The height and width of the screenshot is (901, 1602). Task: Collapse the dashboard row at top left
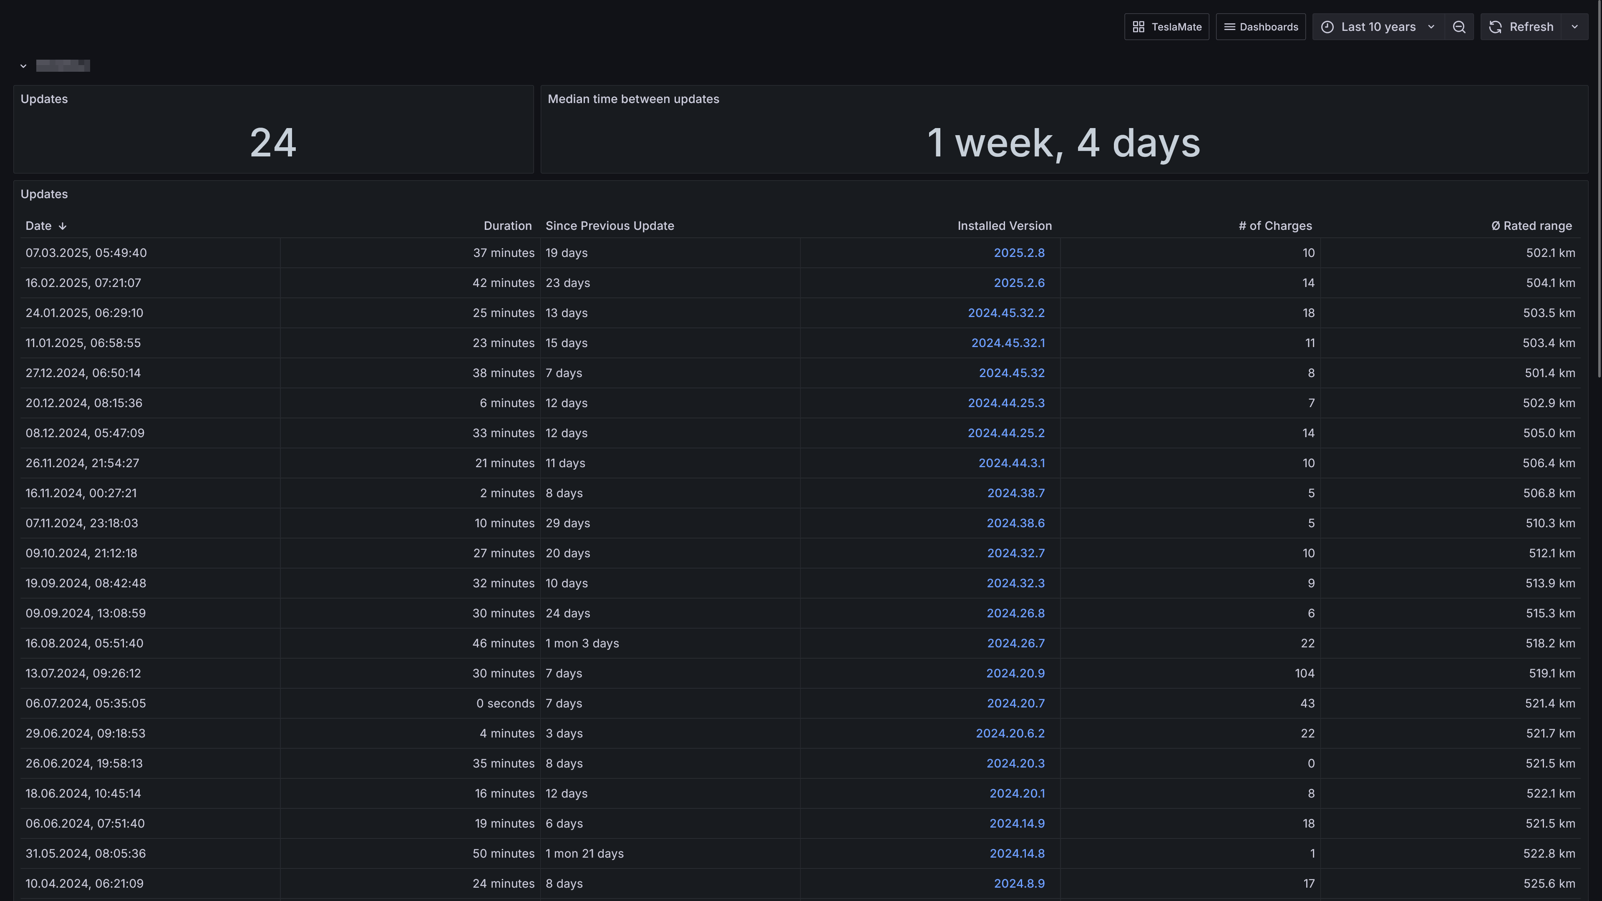tap(24, 66)
